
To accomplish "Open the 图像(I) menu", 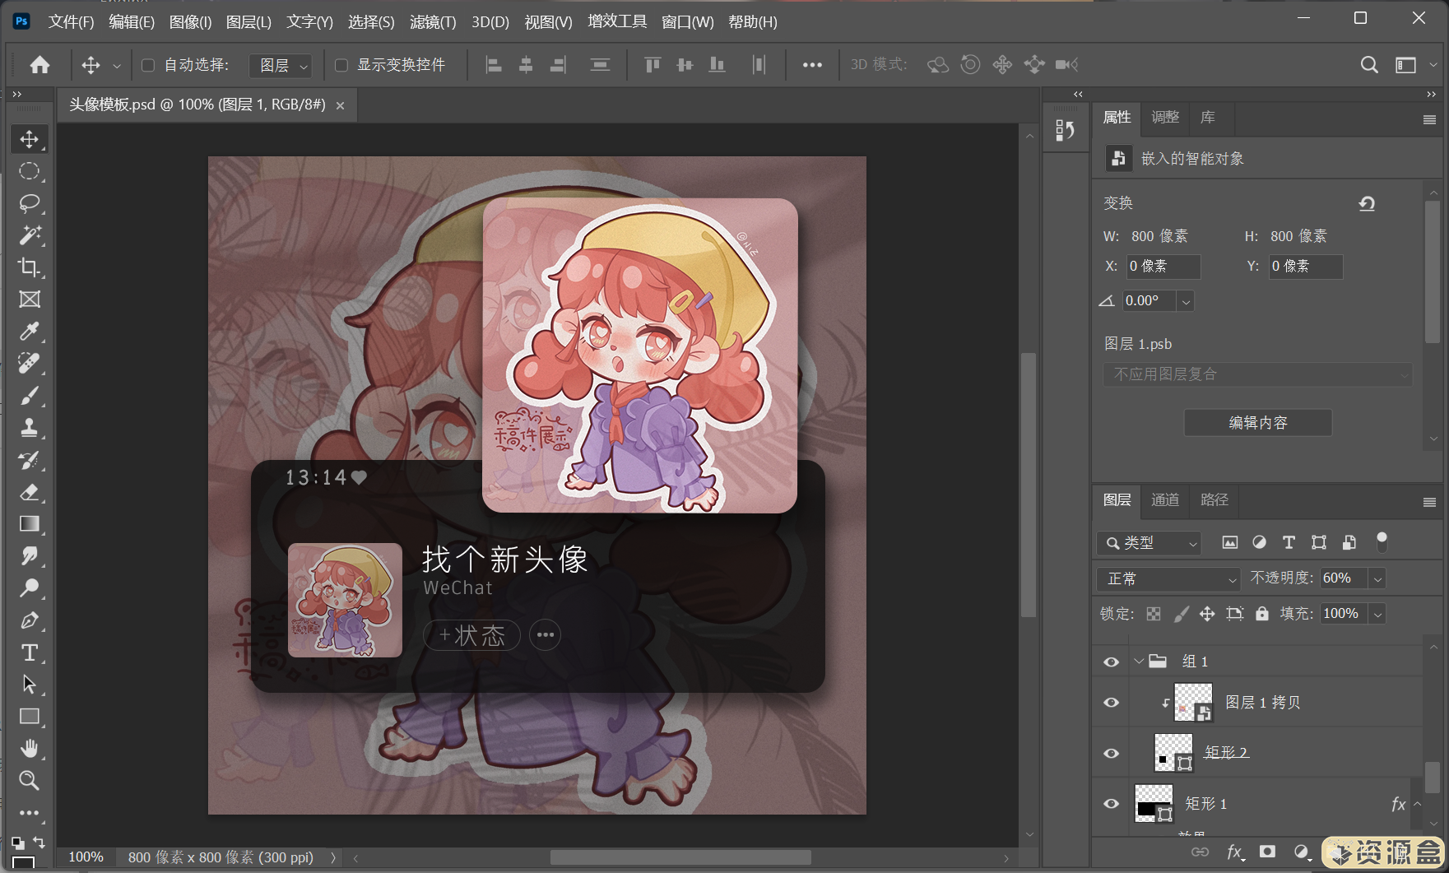I will 190,22.
